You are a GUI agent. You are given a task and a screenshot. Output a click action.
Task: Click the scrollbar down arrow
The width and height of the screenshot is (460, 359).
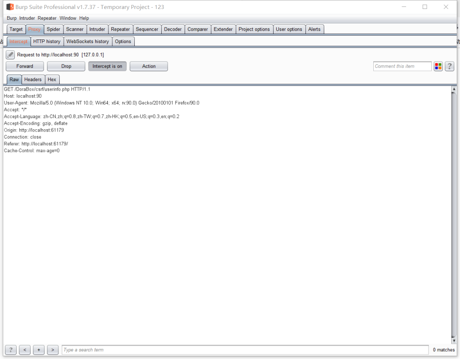click(x=454, y=341)
